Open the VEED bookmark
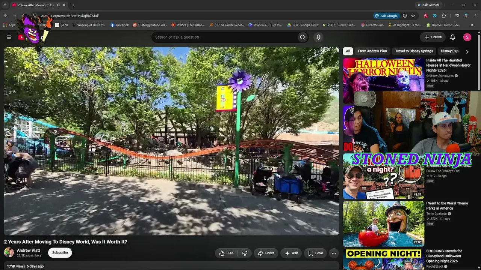481x270 pixels. point(339,25)
